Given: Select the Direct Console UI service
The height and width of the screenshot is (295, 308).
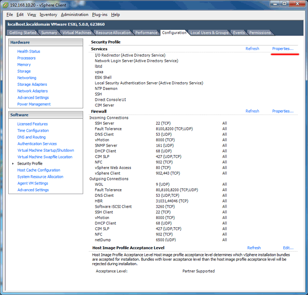Looking at the screenshot, I should [x=110, y=100].
